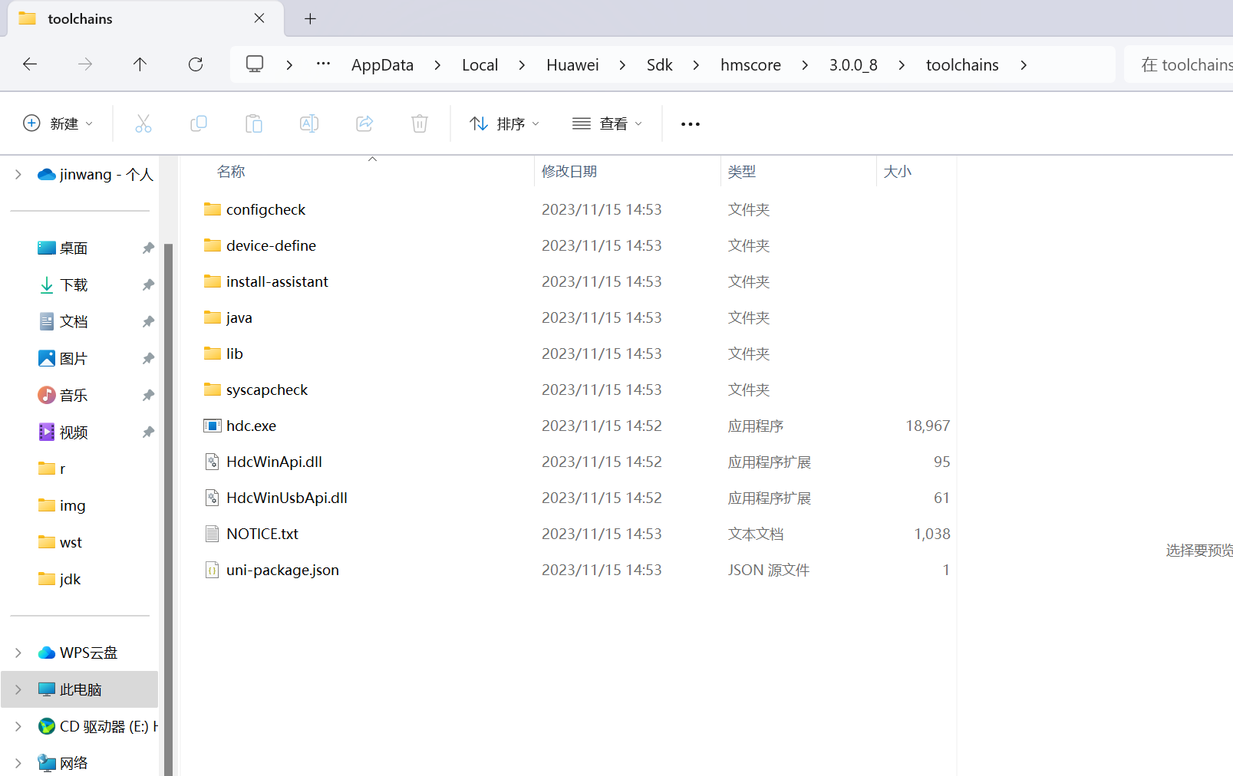This screenshot has width=1233, height=776.
Task: Open 下载 in the quick access sidebar
Action: [x=74, y=285]
